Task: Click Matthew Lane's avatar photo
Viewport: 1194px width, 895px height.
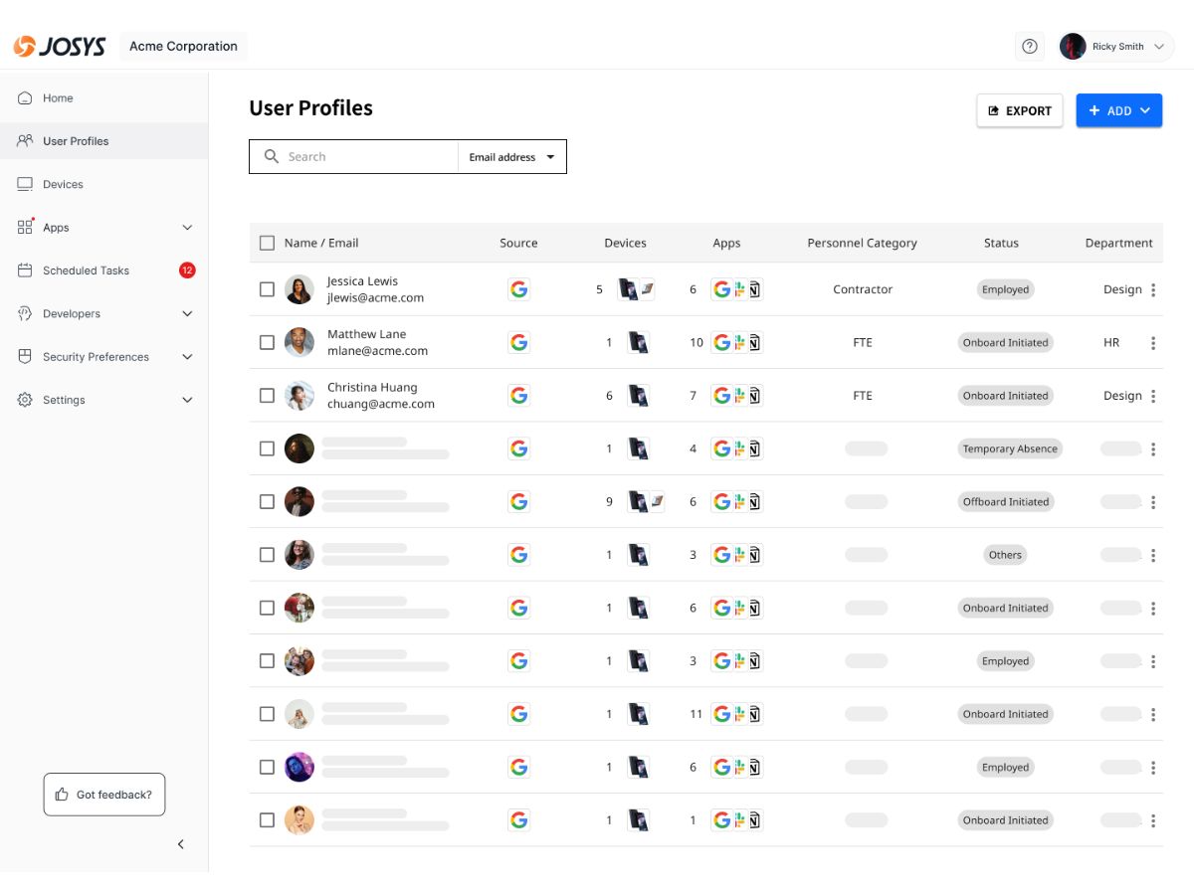Action: 299,343
